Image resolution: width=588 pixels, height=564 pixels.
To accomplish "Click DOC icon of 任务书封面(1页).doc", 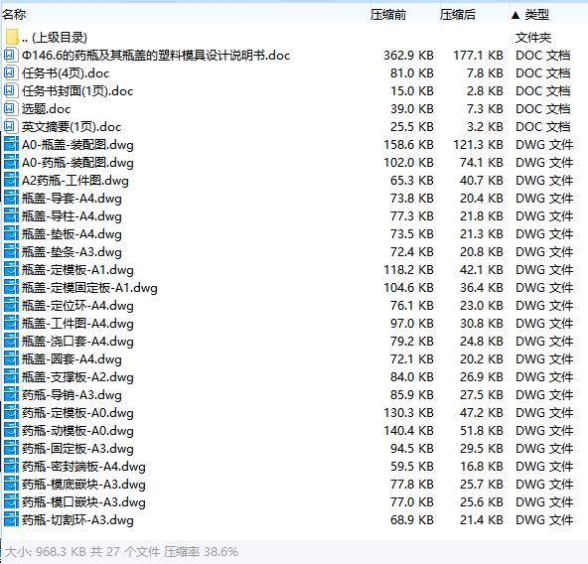I will point(11,91).
